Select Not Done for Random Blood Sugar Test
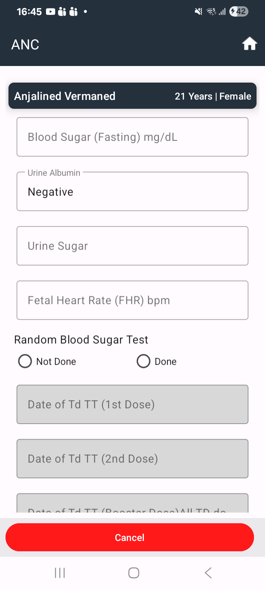The width and height of the screenshot is (265, 590). pyautogui.click(x=47, y=361)
